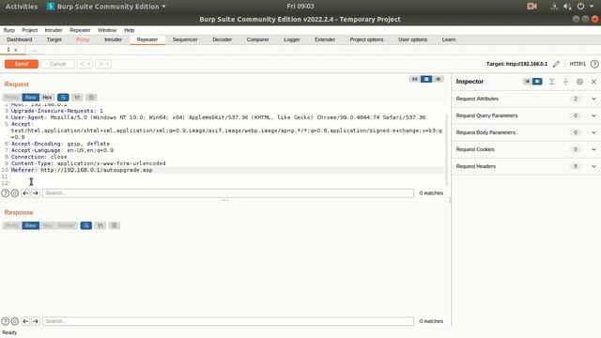Open the Request hamburger options menu
The width and height of the screenshot is (601, 338).
91,98
